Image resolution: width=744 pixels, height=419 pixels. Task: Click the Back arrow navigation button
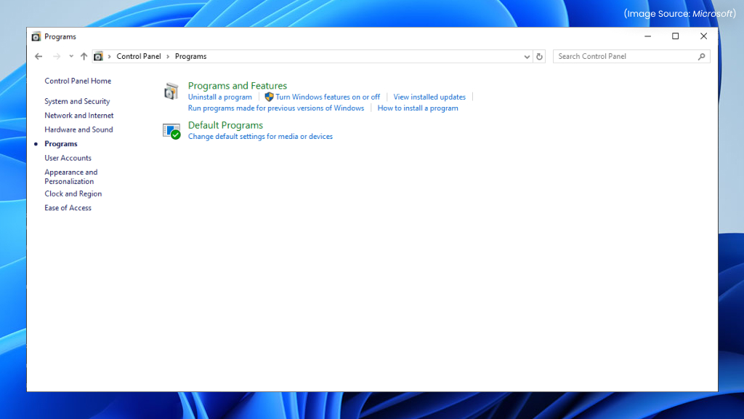coord(39,56)
